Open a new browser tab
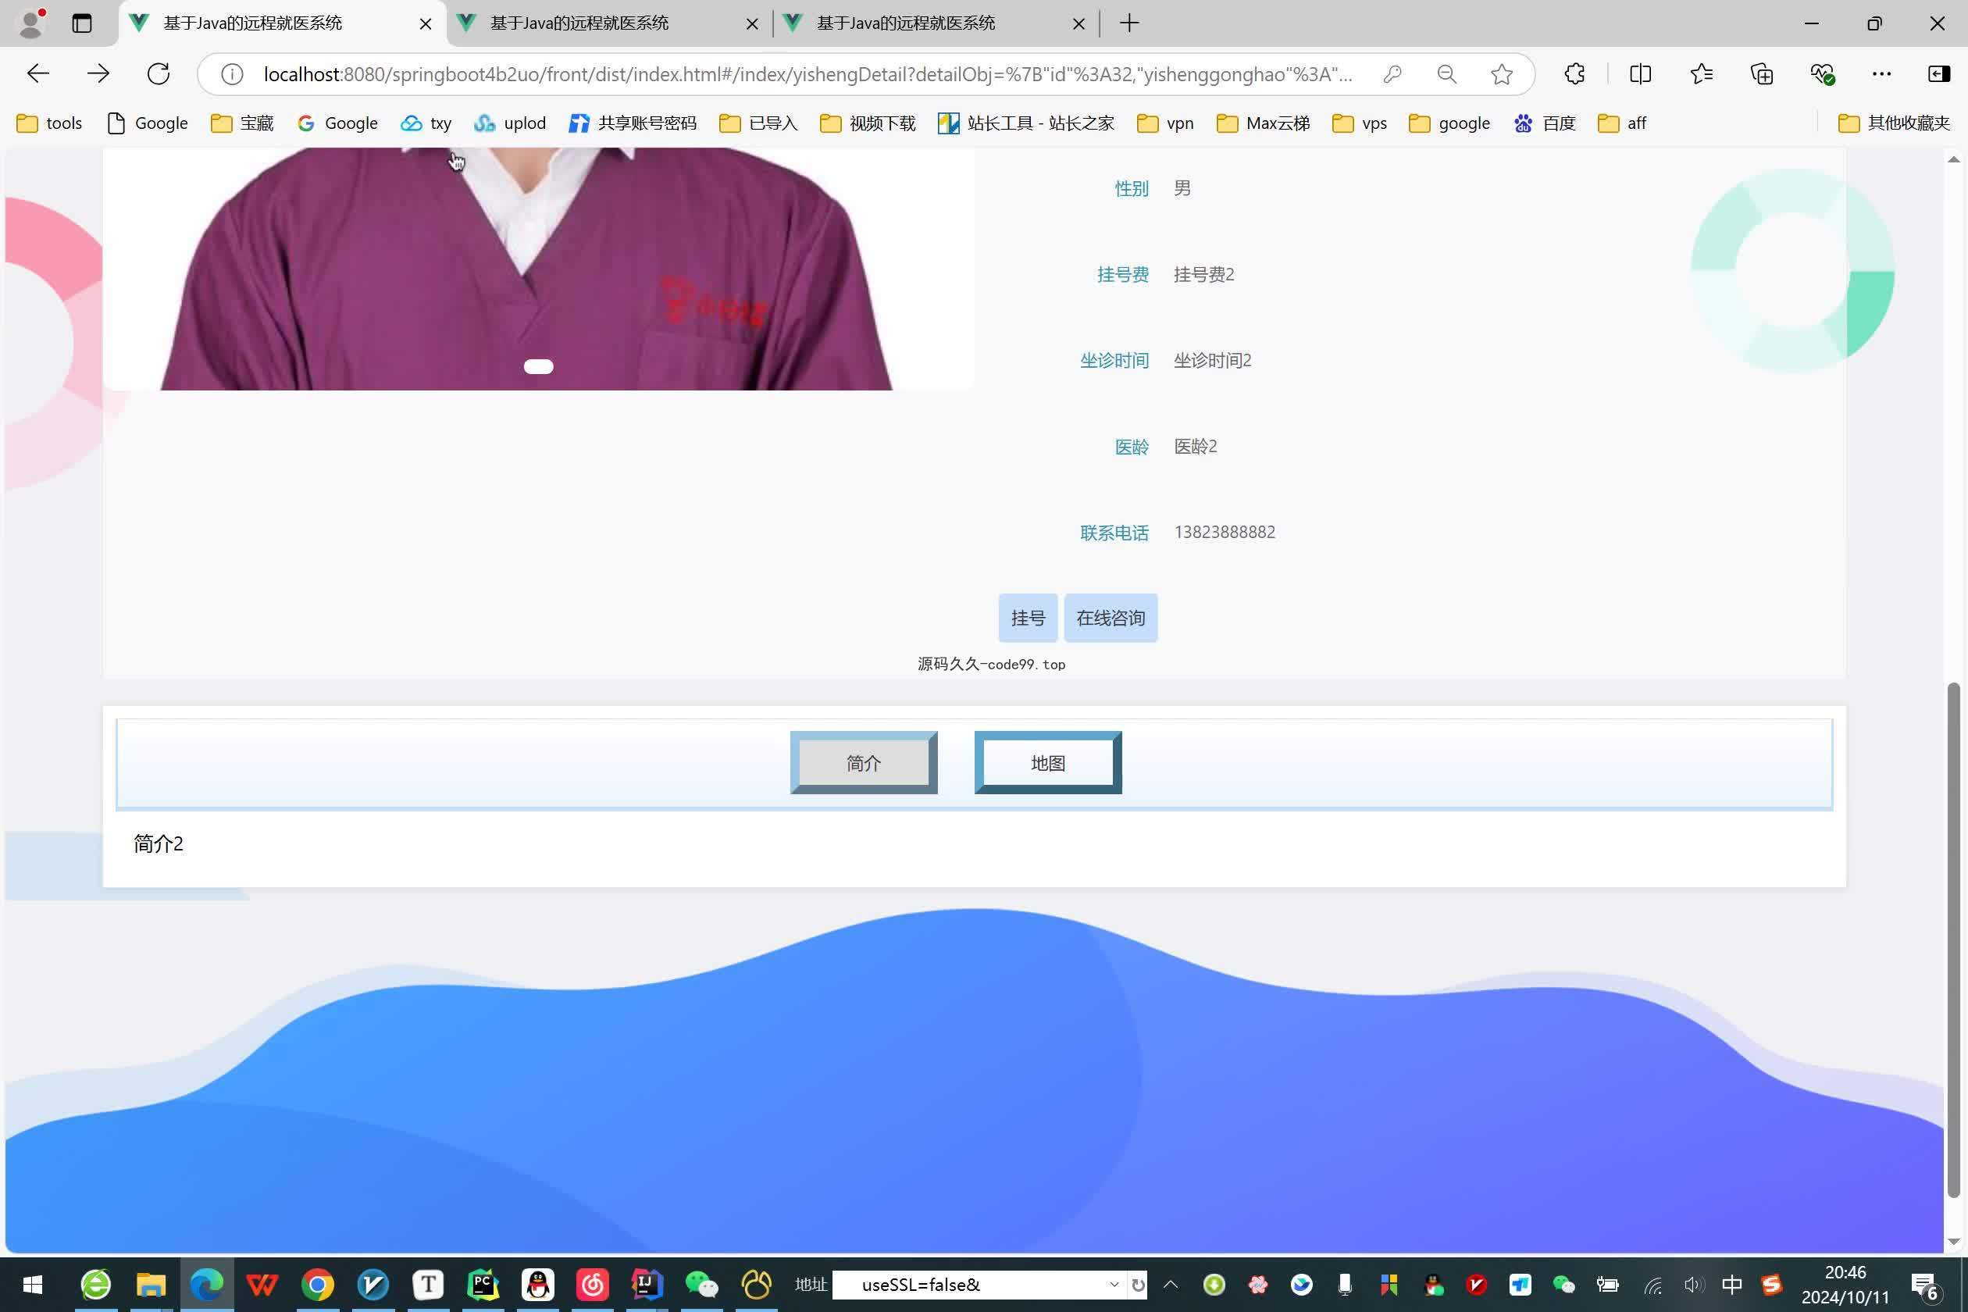 pyautogui.click(x=1129, y=23)
